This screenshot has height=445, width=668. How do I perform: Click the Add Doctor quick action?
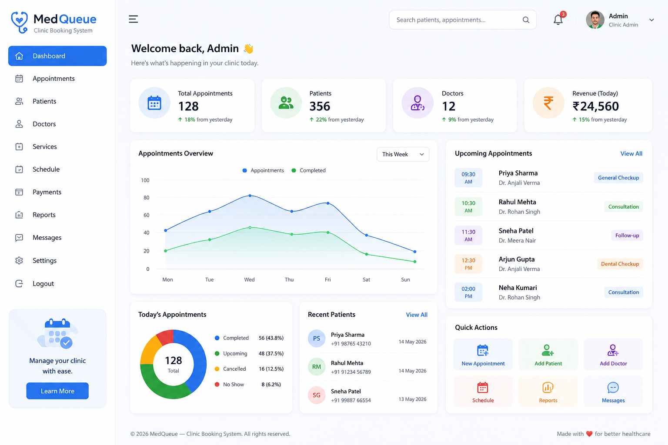[613, 354]
